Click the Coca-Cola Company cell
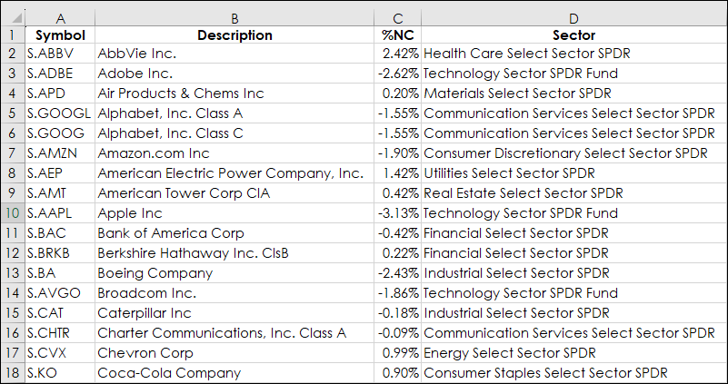Screen dimensions: 728x384 [234, 372]
